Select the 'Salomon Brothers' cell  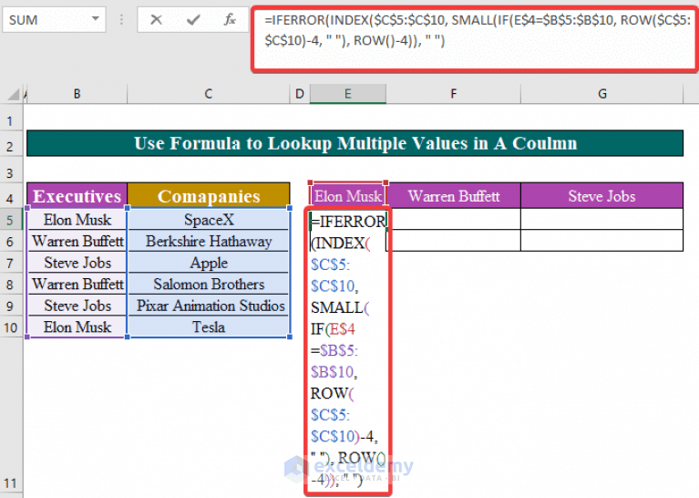click(x=208, y=284)
